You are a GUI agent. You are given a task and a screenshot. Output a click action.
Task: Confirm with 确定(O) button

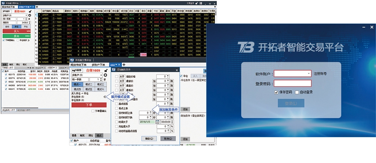click(149, 139)
